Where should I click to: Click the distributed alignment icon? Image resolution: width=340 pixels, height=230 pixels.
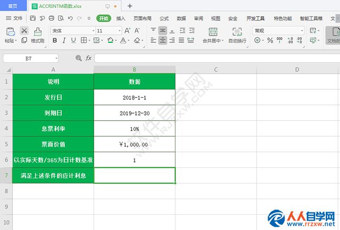pos(191,40)
